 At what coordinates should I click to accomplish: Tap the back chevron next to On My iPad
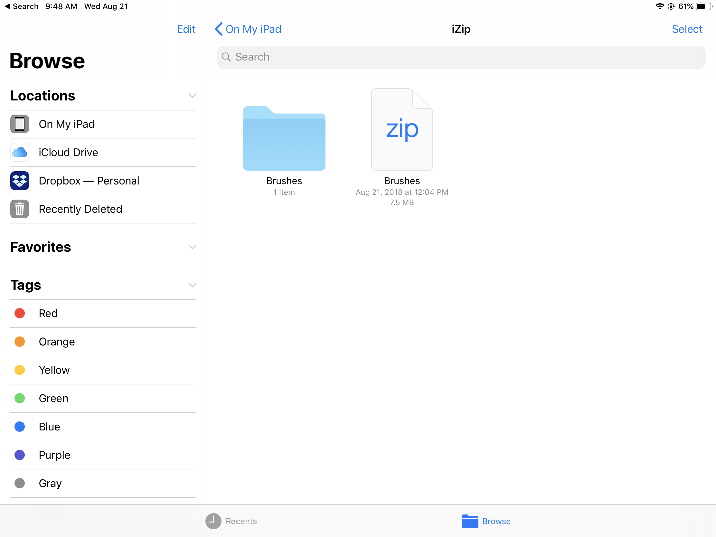pos(219,29)
